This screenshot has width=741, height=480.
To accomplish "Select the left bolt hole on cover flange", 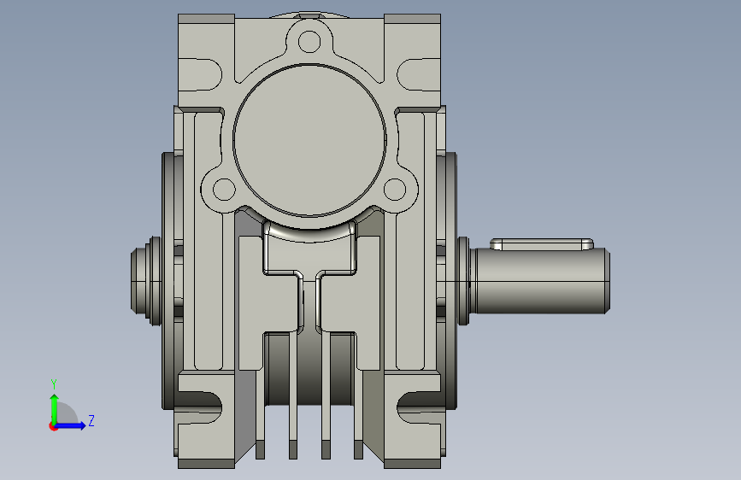I will coord(225,190).
